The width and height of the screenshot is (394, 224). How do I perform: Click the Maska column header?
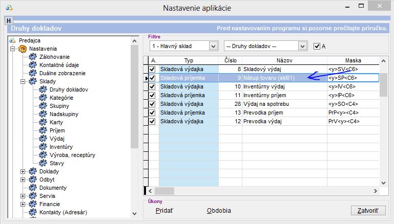point(353,60)
